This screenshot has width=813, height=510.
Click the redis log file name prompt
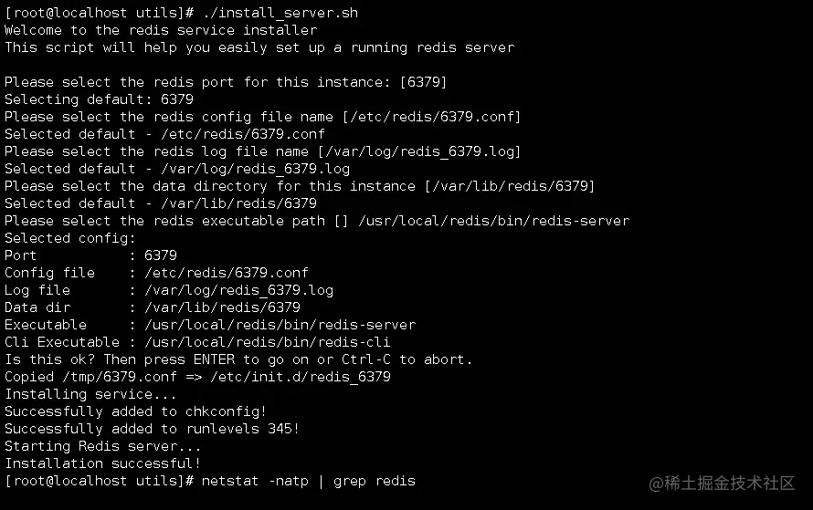263,151
